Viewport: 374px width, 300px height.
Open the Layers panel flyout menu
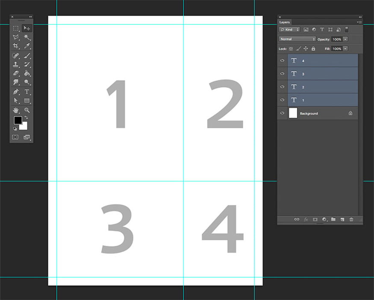pyautogui.click(x=360, y=22)
